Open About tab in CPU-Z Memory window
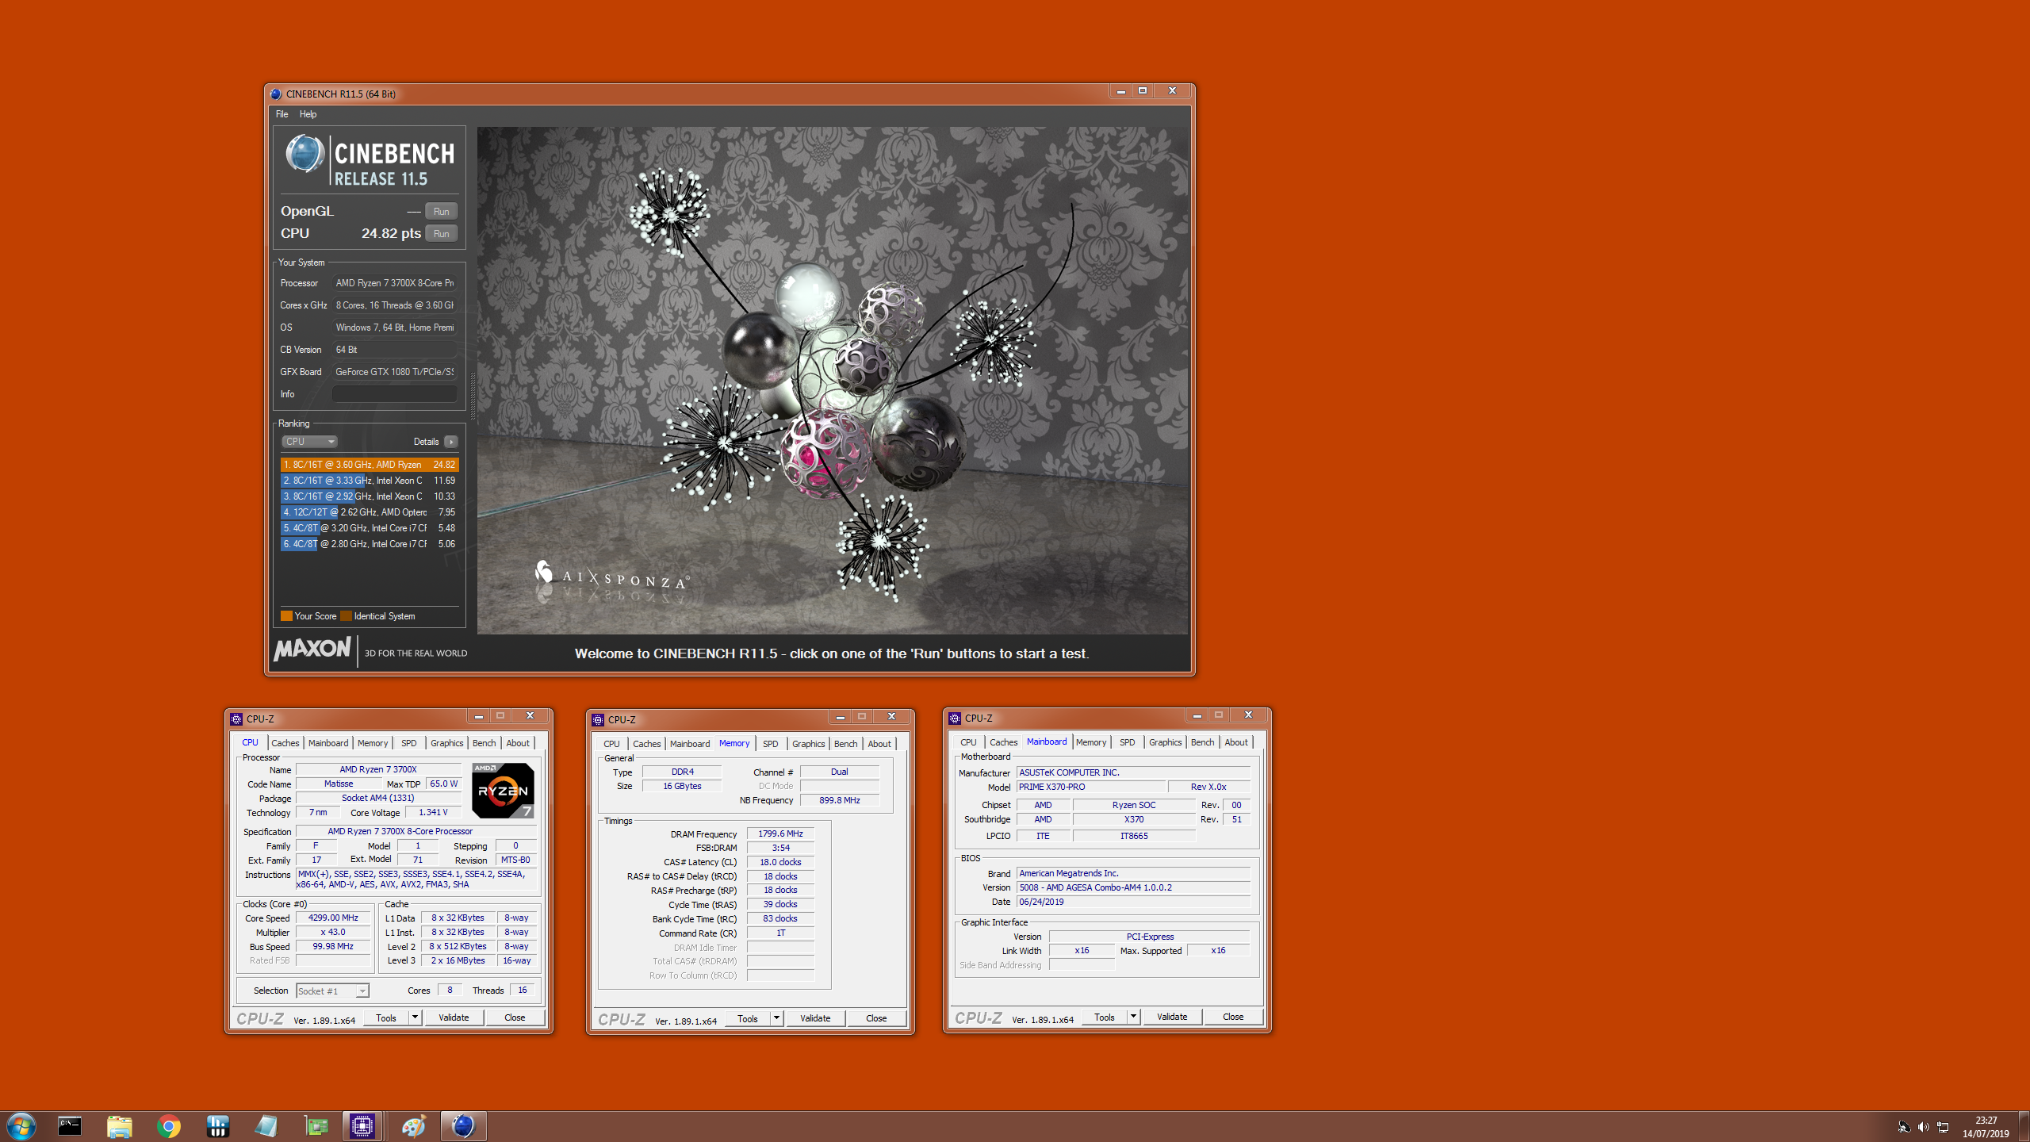This screenshot has width=2030, height=1142. click(879, 744)
